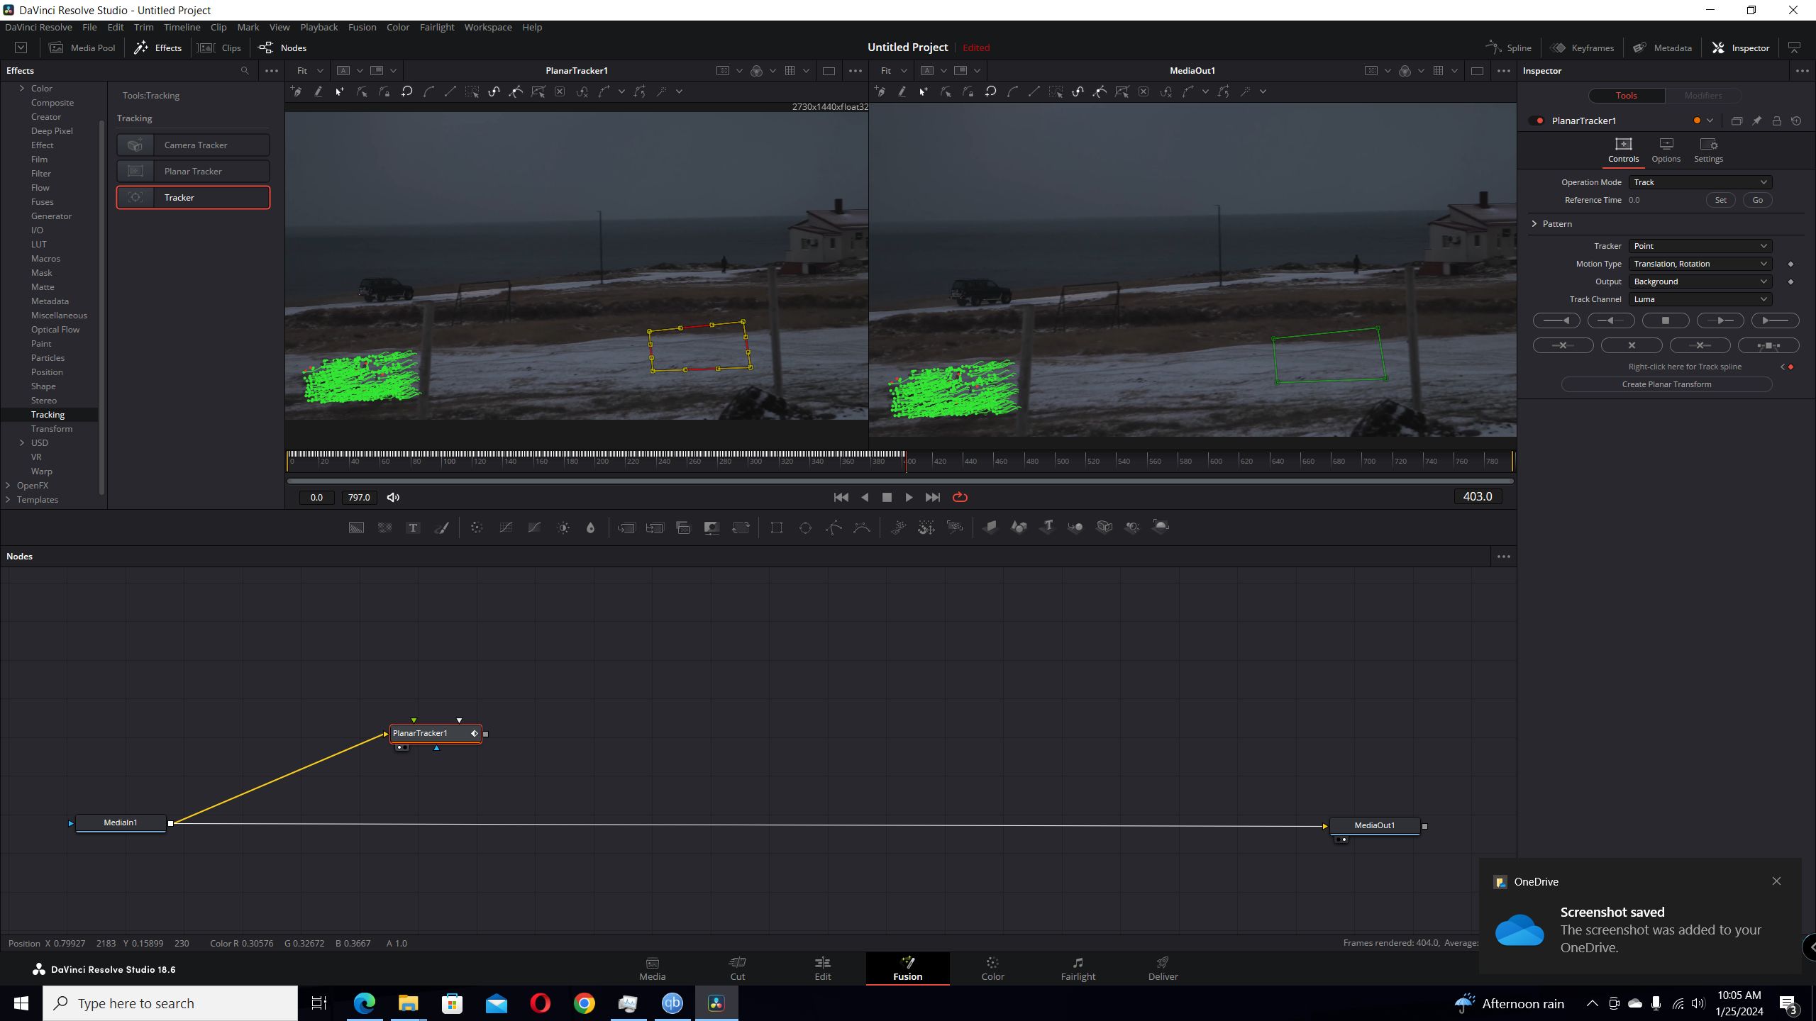Add a Text+ tool from the toolbar
This screenshot has width=1816, height=1021.
[413, 528]
